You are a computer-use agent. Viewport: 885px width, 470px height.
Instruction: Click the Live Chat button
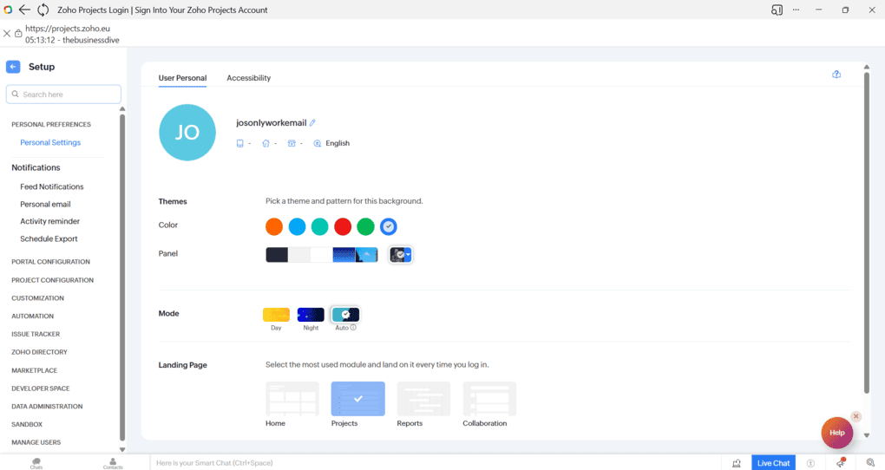coord(773,463)
